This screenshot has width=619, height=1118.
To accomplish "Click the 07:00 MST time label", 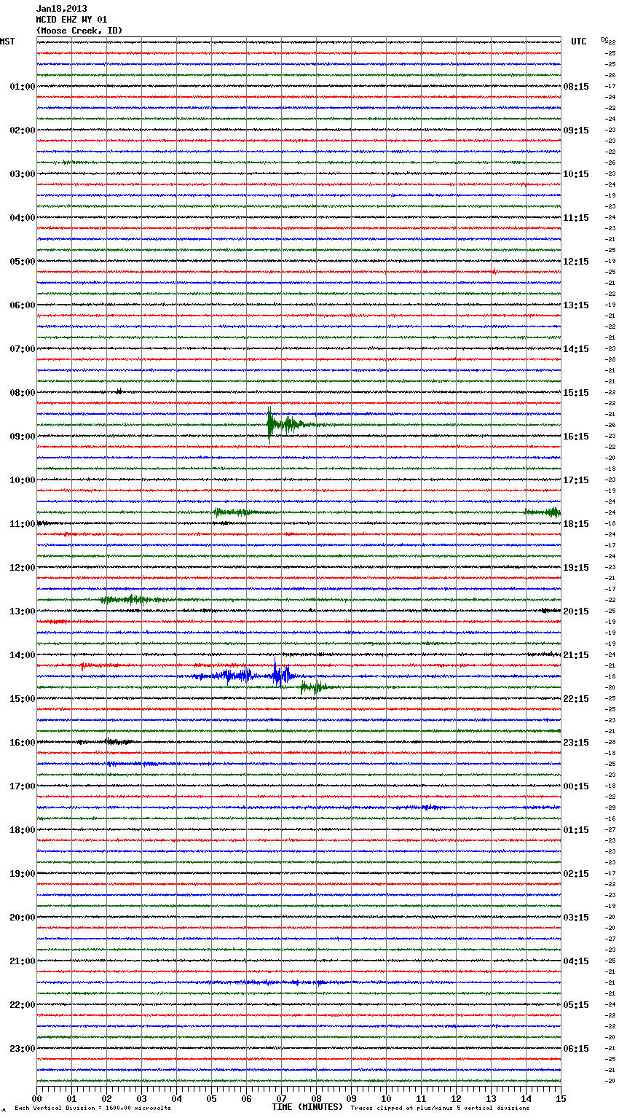I will click(x=23, y=349).
